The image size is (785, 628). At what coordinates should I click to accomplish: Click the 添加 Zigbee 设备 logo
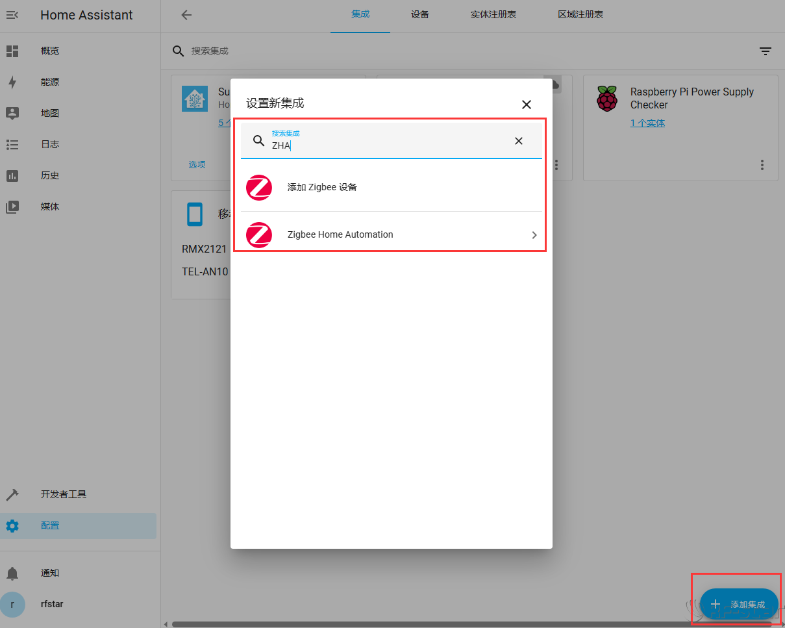tap(259, 188)
